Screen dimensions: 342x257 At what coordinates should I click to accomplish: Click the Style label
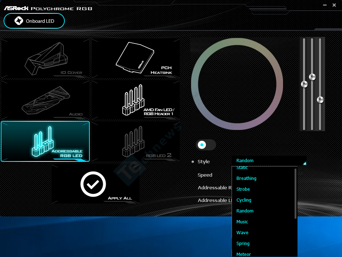203,162
